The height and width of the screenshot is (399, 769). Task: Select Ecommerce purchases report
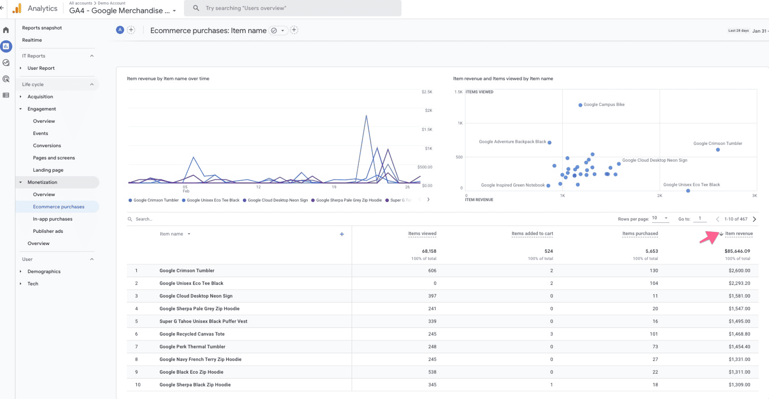[x=59, y=207]
